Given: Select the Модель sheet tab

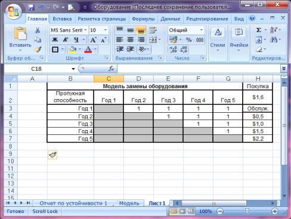Looking at the screenshot, I should click(x=129, y=203).
